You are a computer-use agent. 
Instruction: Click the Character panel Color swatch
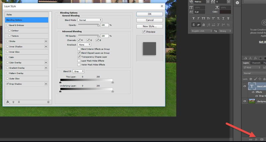pyautogui.click(x=225, y=12)
